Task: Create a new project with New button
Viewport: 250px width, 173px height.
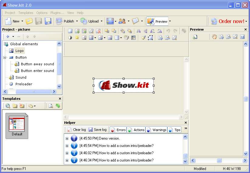Action: (12, 21)
